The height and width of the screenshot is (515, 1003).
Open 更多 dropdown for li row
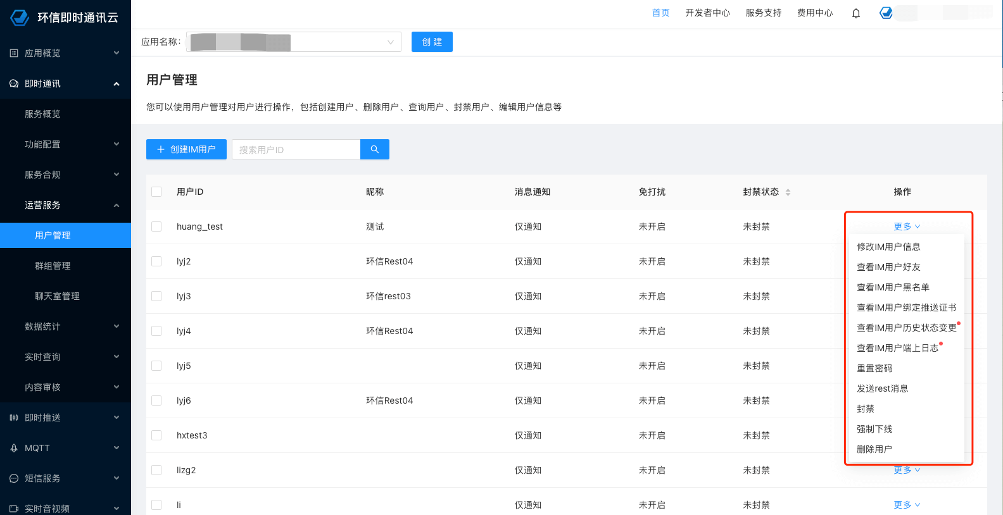(x=907, y=505)
